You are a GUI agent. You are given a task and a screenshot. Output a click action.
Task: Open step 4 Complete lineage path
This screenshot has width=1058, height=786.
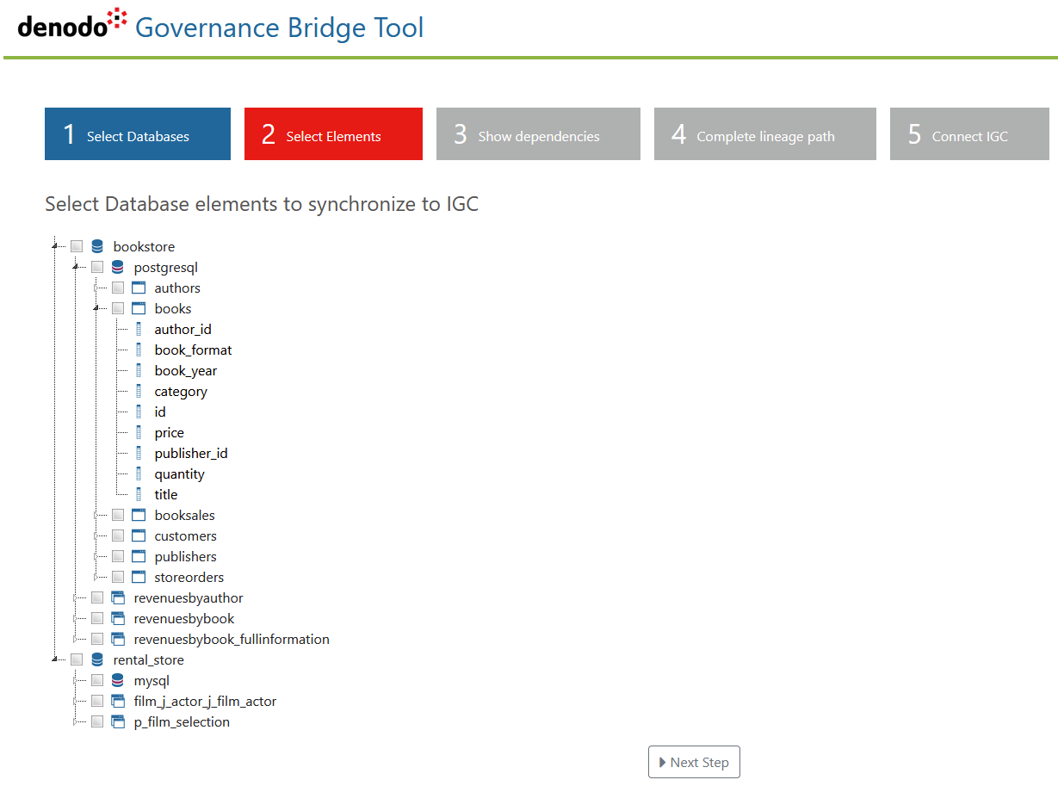tap(765, 134)
